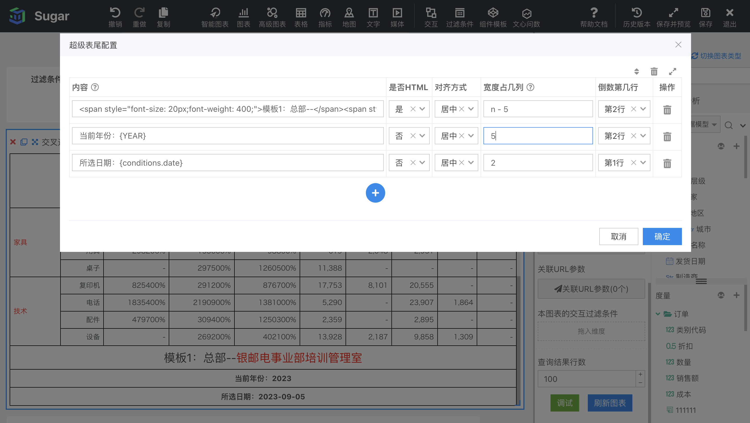750x423 pixels.
Task: Click the delete-all trash icon above the table
Action: coord(654,71)
